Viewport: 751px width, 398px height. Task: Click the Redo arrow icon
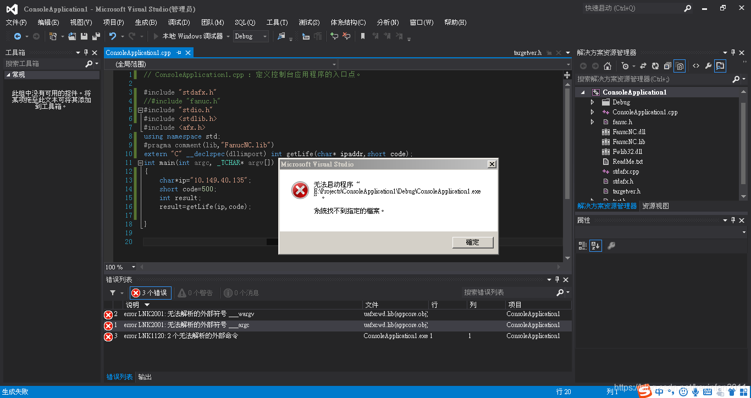pos(132,36)
